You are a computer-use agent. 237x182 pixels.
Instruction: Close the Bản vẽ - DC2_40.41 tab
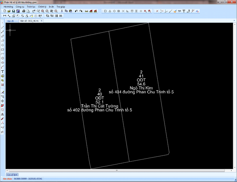point(42,21)
